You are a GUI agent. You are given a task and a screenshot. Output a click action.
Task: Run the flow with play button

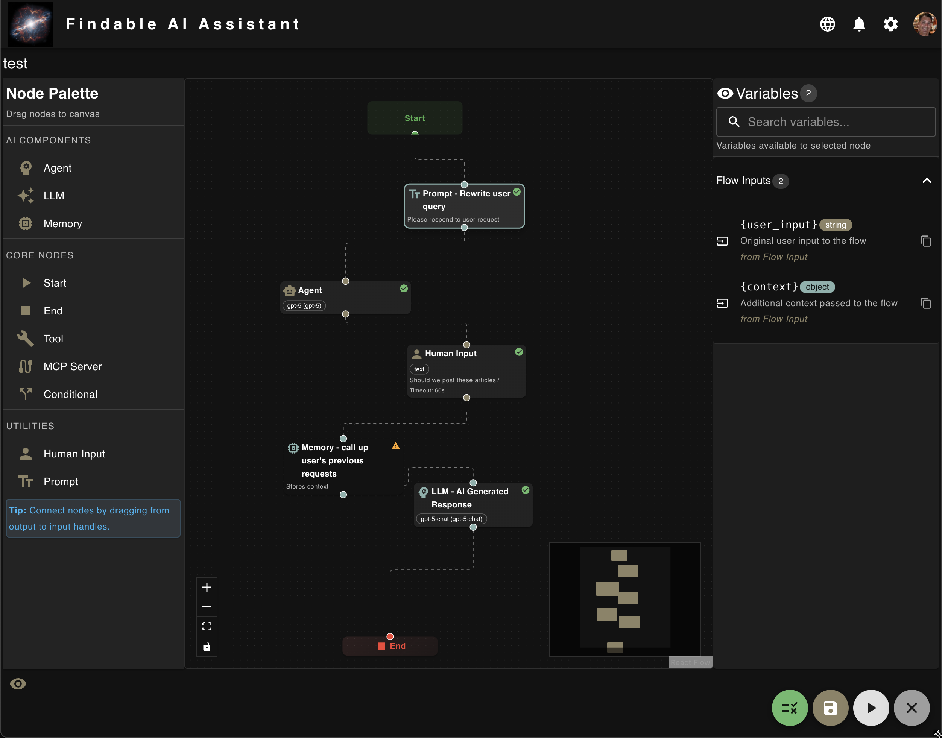(x=871, y=708)
